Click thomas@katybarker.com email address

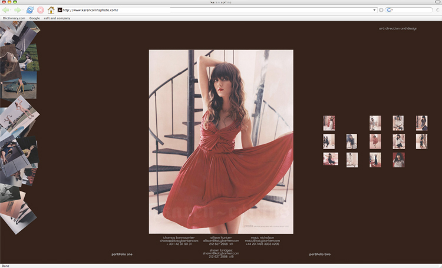pyautogui.click(x=179, y=241)
